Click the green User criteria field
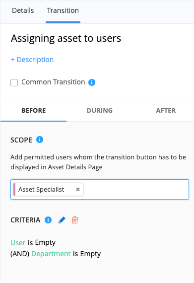194x283 pixels. point(18,243)
